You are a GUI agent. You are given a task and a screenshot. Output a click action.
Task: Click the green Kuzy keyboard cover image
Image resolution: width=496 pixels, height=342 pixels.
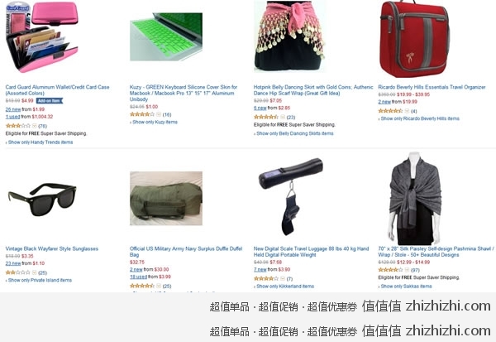click(166, 36)
